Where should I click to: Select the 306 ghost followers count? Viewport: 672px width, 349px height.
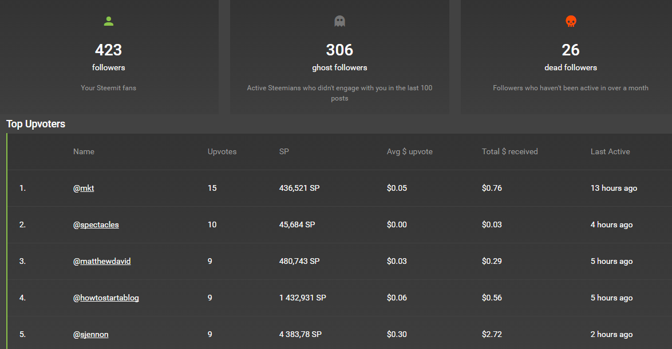[339, 50]
